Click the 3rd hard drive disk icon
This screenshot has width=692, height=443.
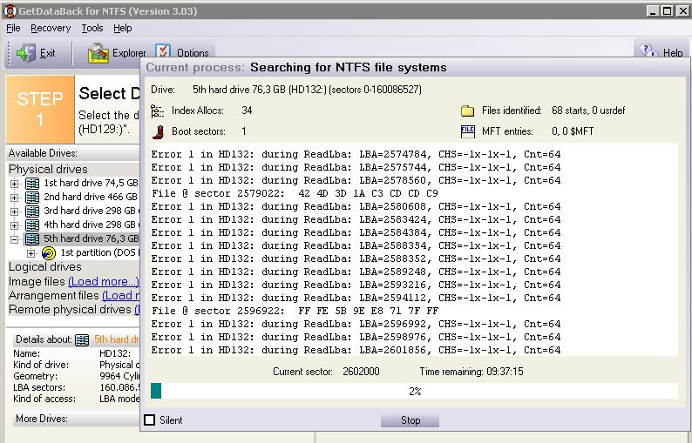click(32, 211)
